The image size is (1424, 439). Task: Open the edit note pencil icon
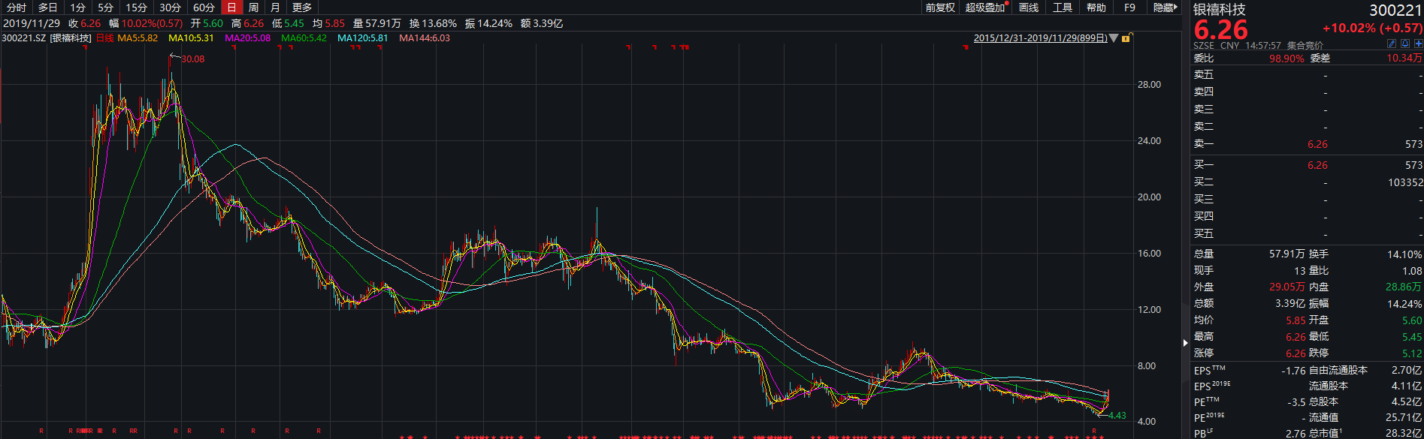click(1392, 44)
